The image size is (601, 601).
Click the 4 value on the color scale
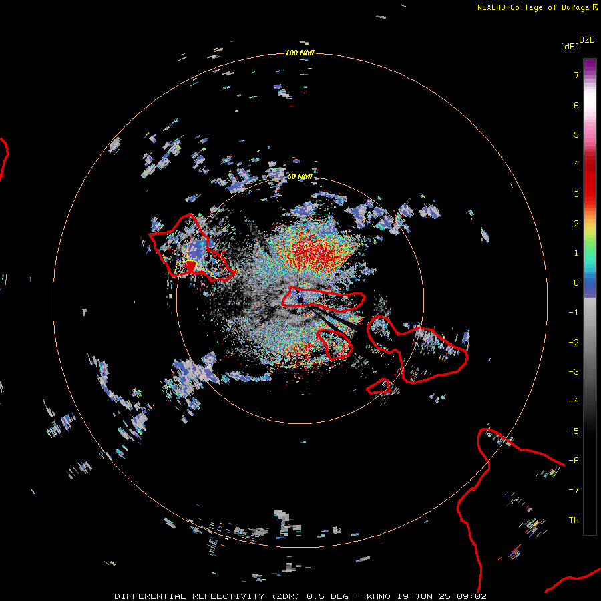click(x=576, y=164)
